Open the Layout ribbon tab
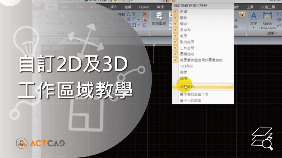 pyautogui.click(x=144, y=7)
